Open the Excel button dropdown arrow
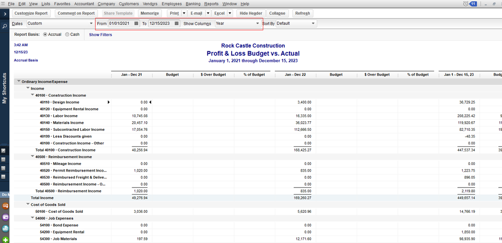This screenshot has height=243, width=502. click(230, 14)
